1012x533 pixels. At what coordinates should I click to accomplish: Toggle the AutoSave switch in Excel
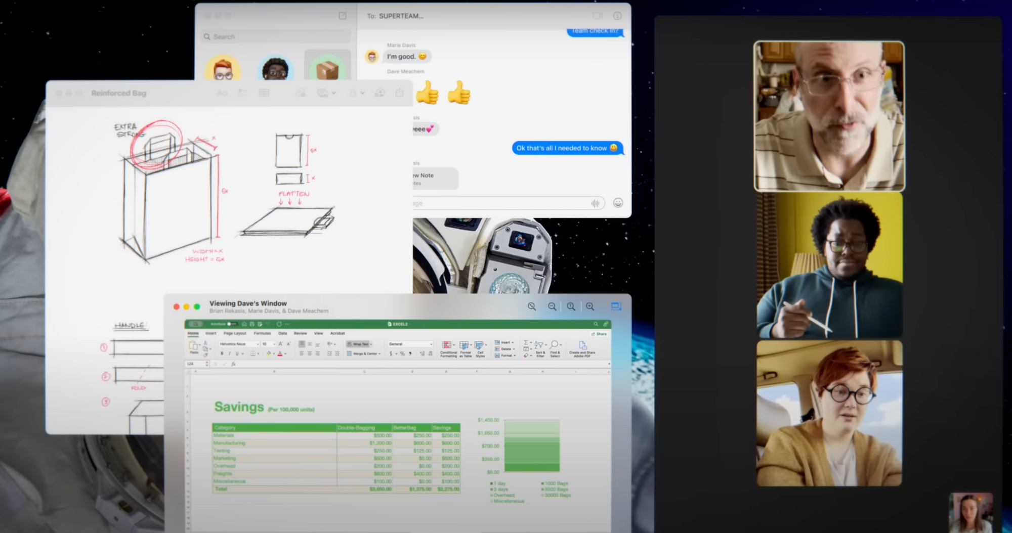(232, 324)
